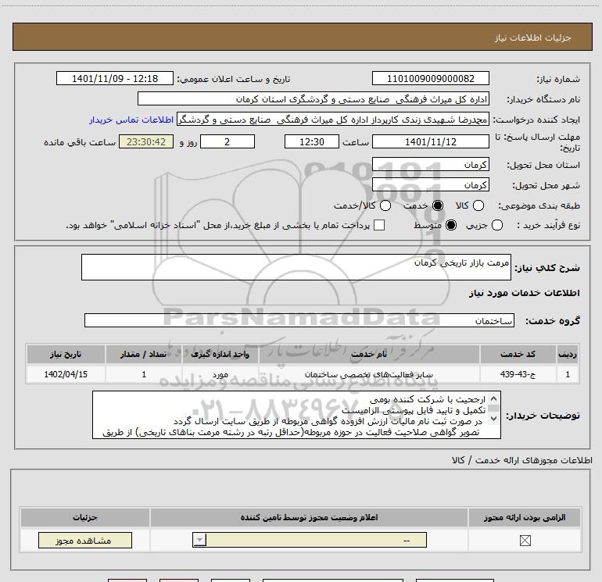Image resolution: width=602 pixels, height=582 pixels.
Task: Click the deadline date field 1401/11/12
Action: point(430,141)
